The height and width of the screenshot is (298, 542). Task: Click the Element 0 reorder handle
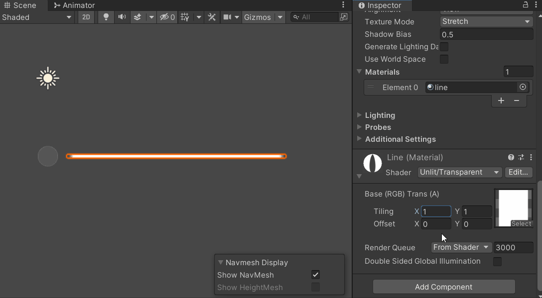click(x=371, y=87)
